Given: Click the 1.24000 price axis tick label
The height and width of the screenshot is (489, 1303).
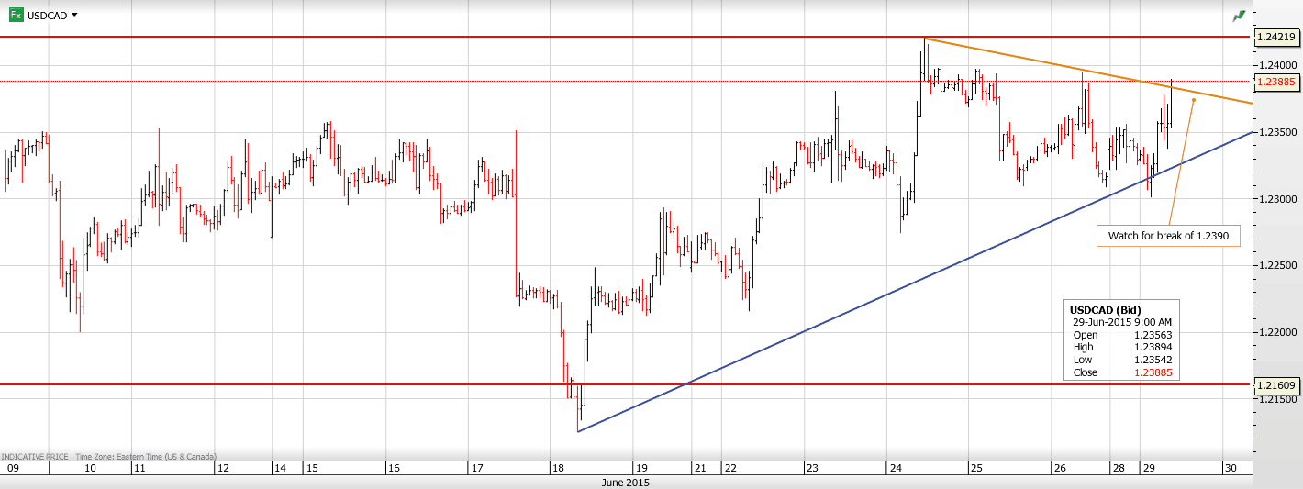Looking at the screenshot, I should tap(1279, 66).
